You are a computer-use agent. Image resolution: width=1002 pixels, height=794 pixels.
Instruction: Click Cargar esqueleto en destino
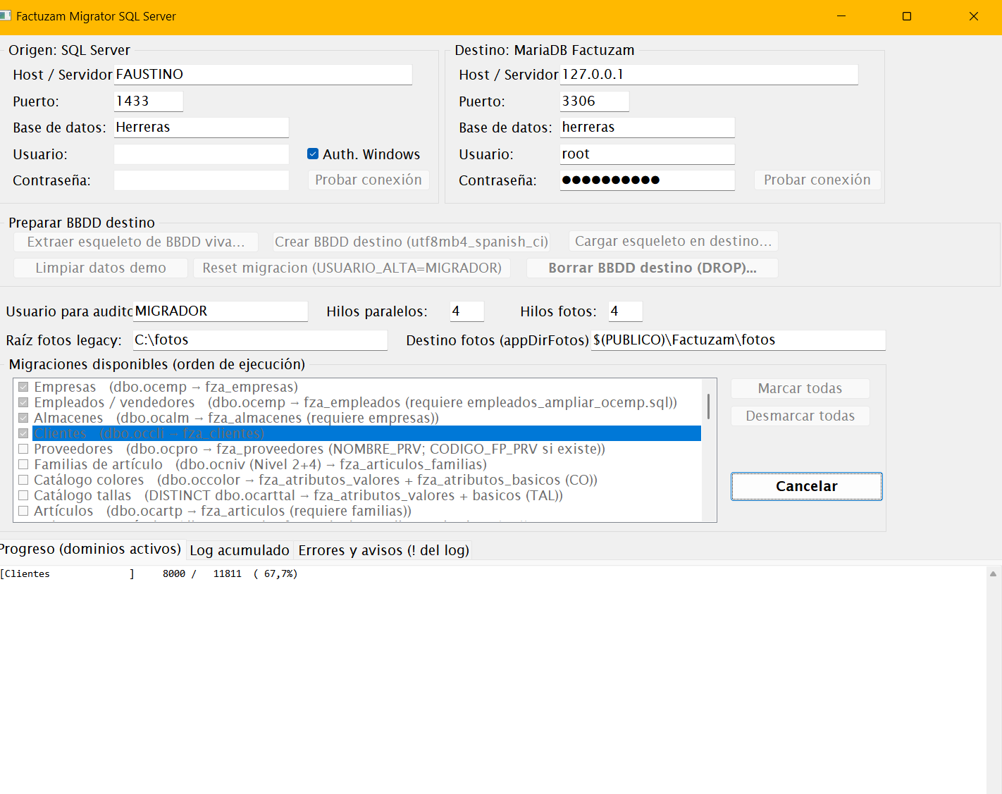[x=674, y=241]
